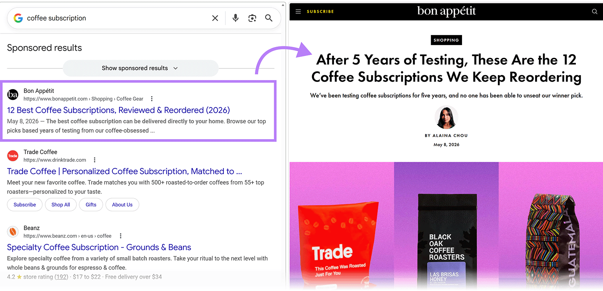603x291 pixels.
Task: Click the Black Oak Coffee Roasters bag image
Action: [447, 241]
